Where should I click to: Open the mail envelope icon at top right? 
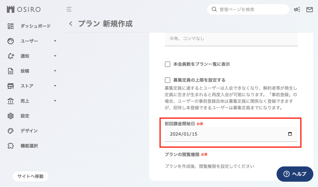coord(309,10)
